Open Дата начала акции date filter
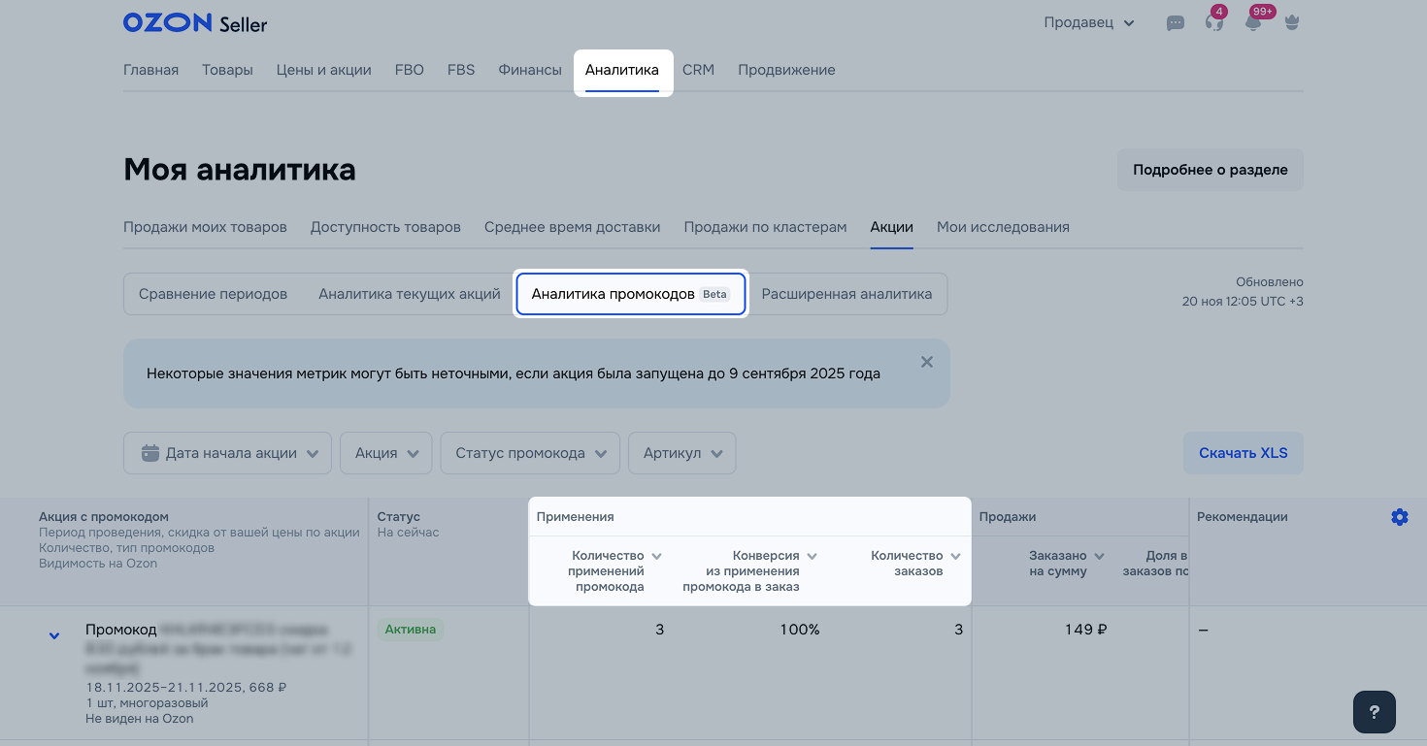The height and width of the screenshot is (746, 1427). tap(227, 453)
